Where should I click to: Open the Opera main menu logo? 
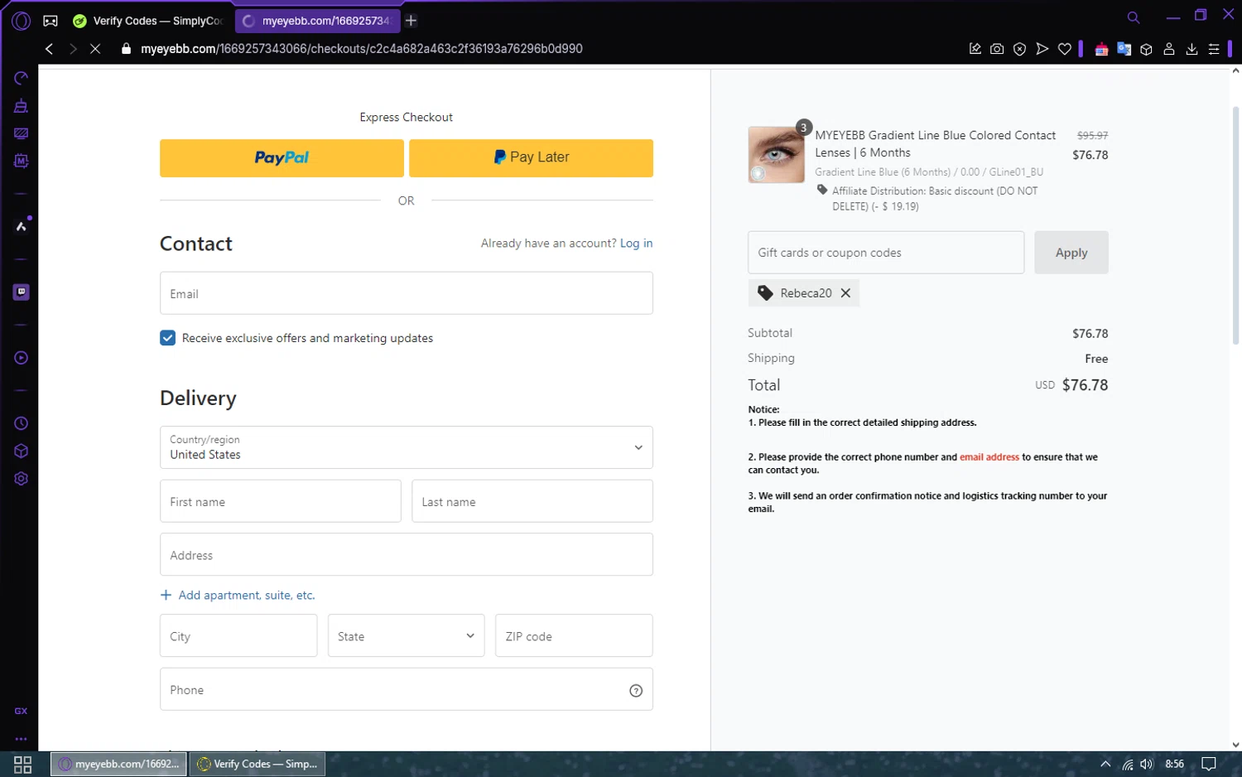22,21
